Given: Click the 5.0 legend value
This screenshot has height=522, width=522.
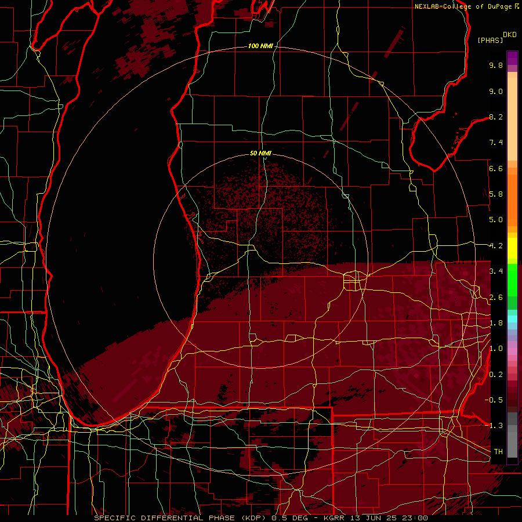Looking at the screenshot, I should click(x=496, y=220).
